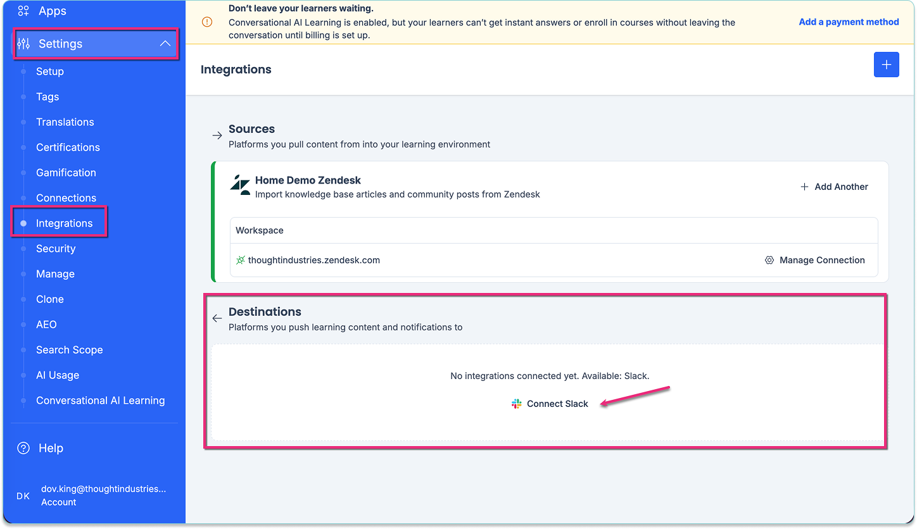
Task: Select AEO in sidebar
Action: tap(46, 325)
